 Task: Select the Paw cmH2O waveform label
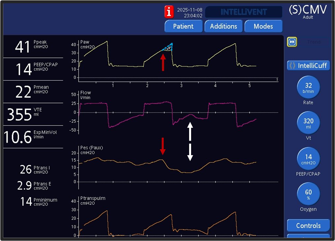(x=87, y=45)
